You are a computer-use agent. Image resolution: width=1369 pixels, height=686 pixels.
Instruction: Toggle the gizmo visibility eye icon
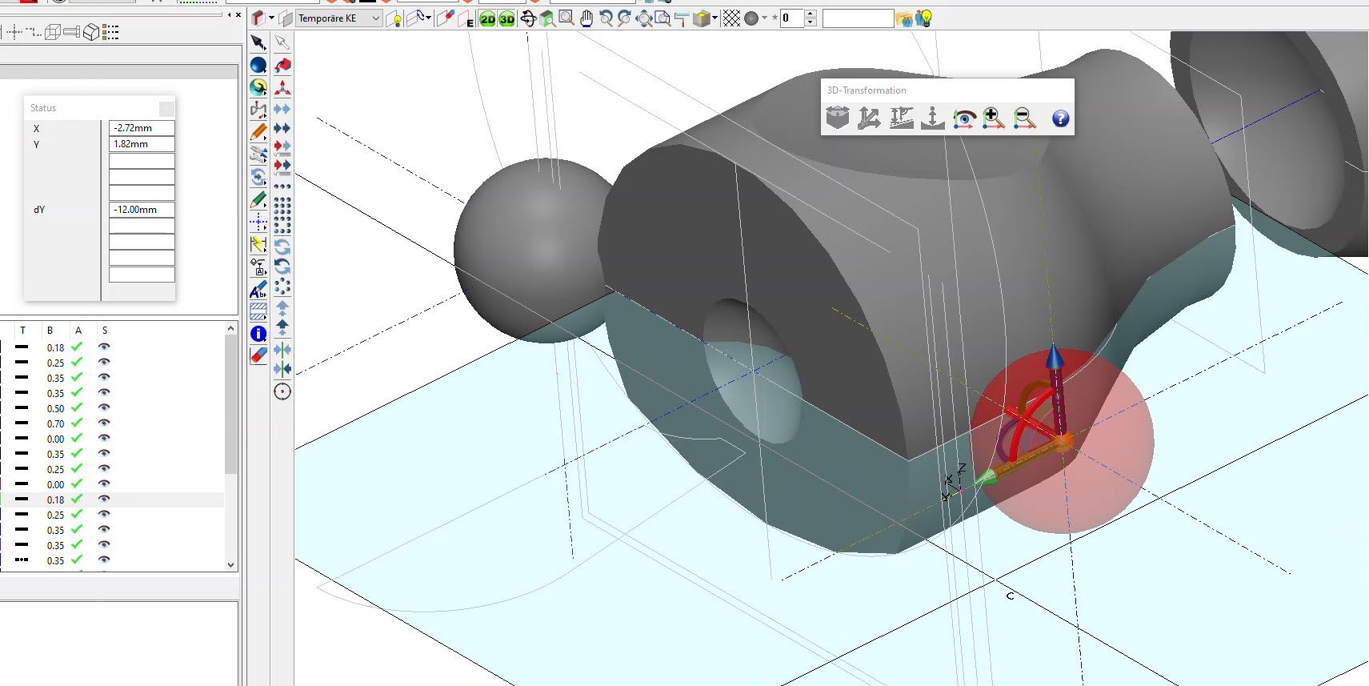pos(964,118)
